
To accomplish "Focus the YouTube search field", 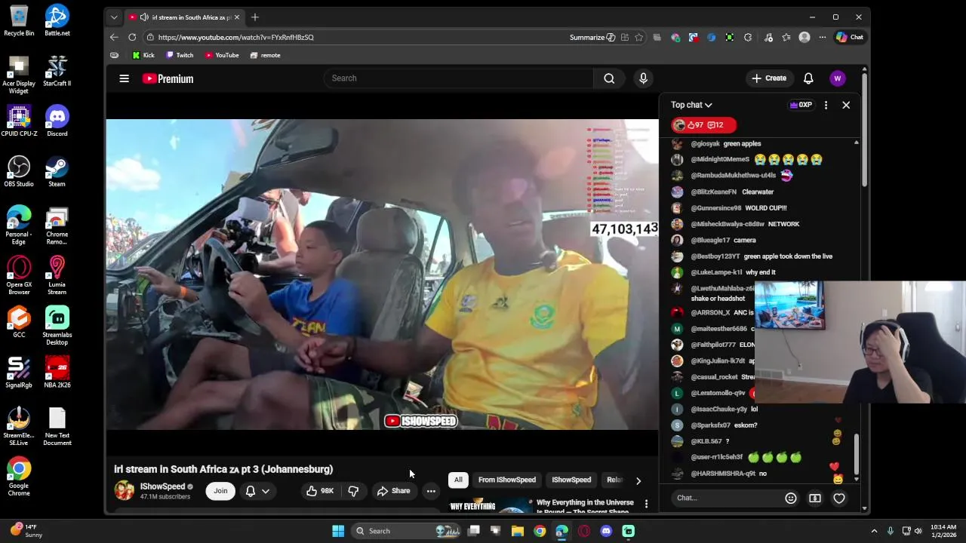I will click(x=459, y=78).
